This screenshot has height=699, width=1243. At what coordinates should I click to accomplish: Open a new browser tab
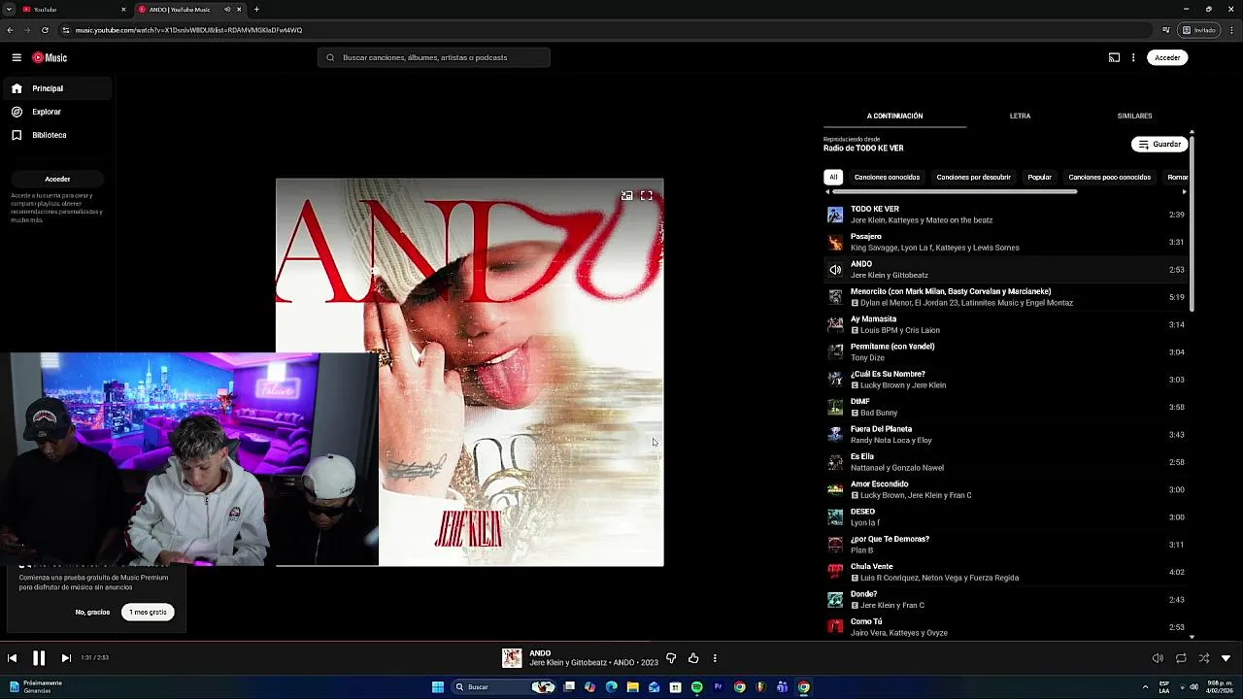coord(256,9)
